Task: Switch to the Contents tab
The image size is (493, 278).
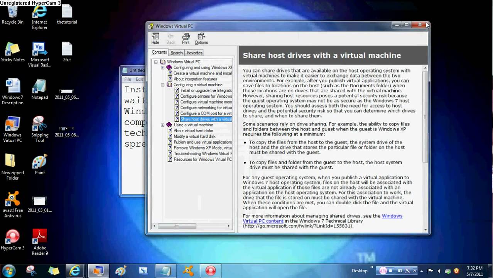Action: point(159,53)
